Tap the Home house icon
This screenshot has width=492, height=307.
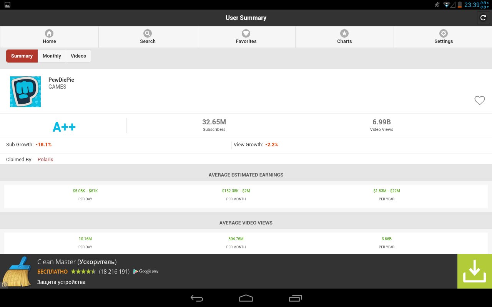click(49, 33)
